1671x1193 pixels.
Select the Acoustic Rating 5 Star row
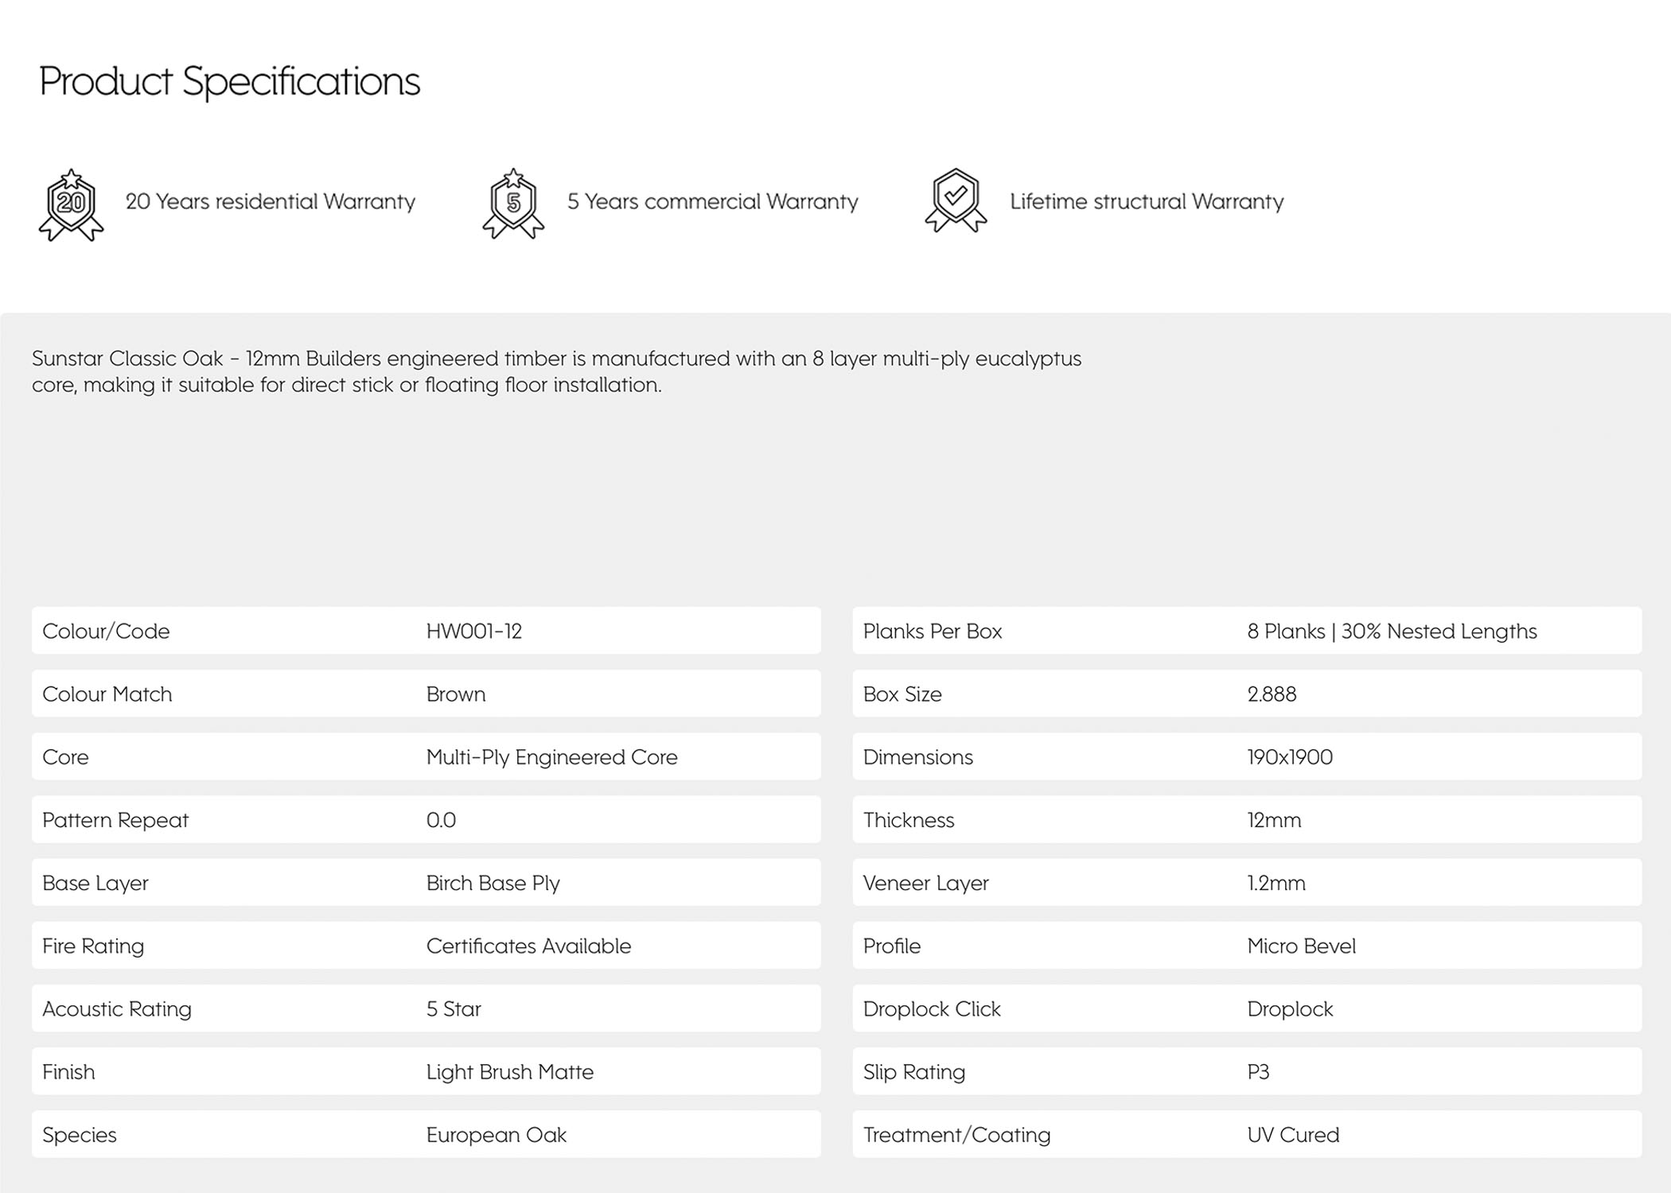[x=427, y=1008]
